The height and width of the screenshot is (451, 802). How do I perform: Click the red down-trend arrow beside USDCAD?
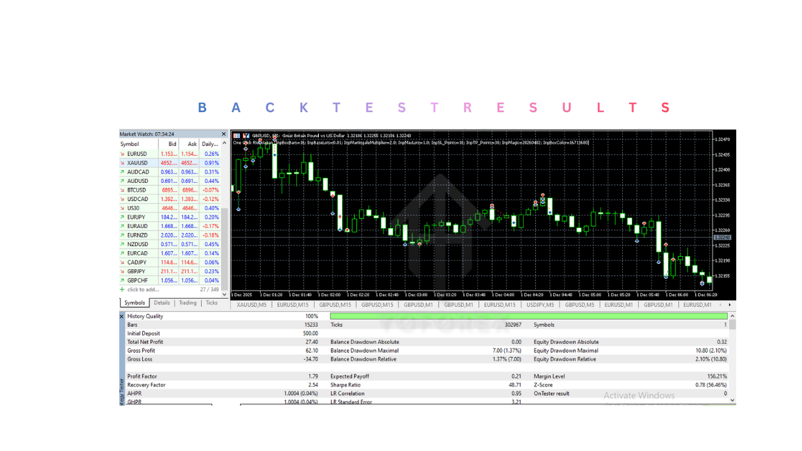[123, 199]
